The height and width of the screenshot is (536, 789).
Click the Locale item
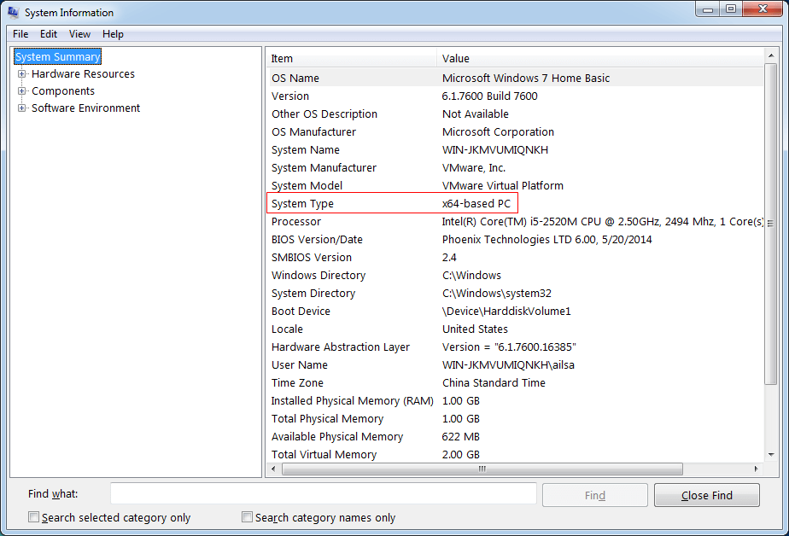[287, 329]
